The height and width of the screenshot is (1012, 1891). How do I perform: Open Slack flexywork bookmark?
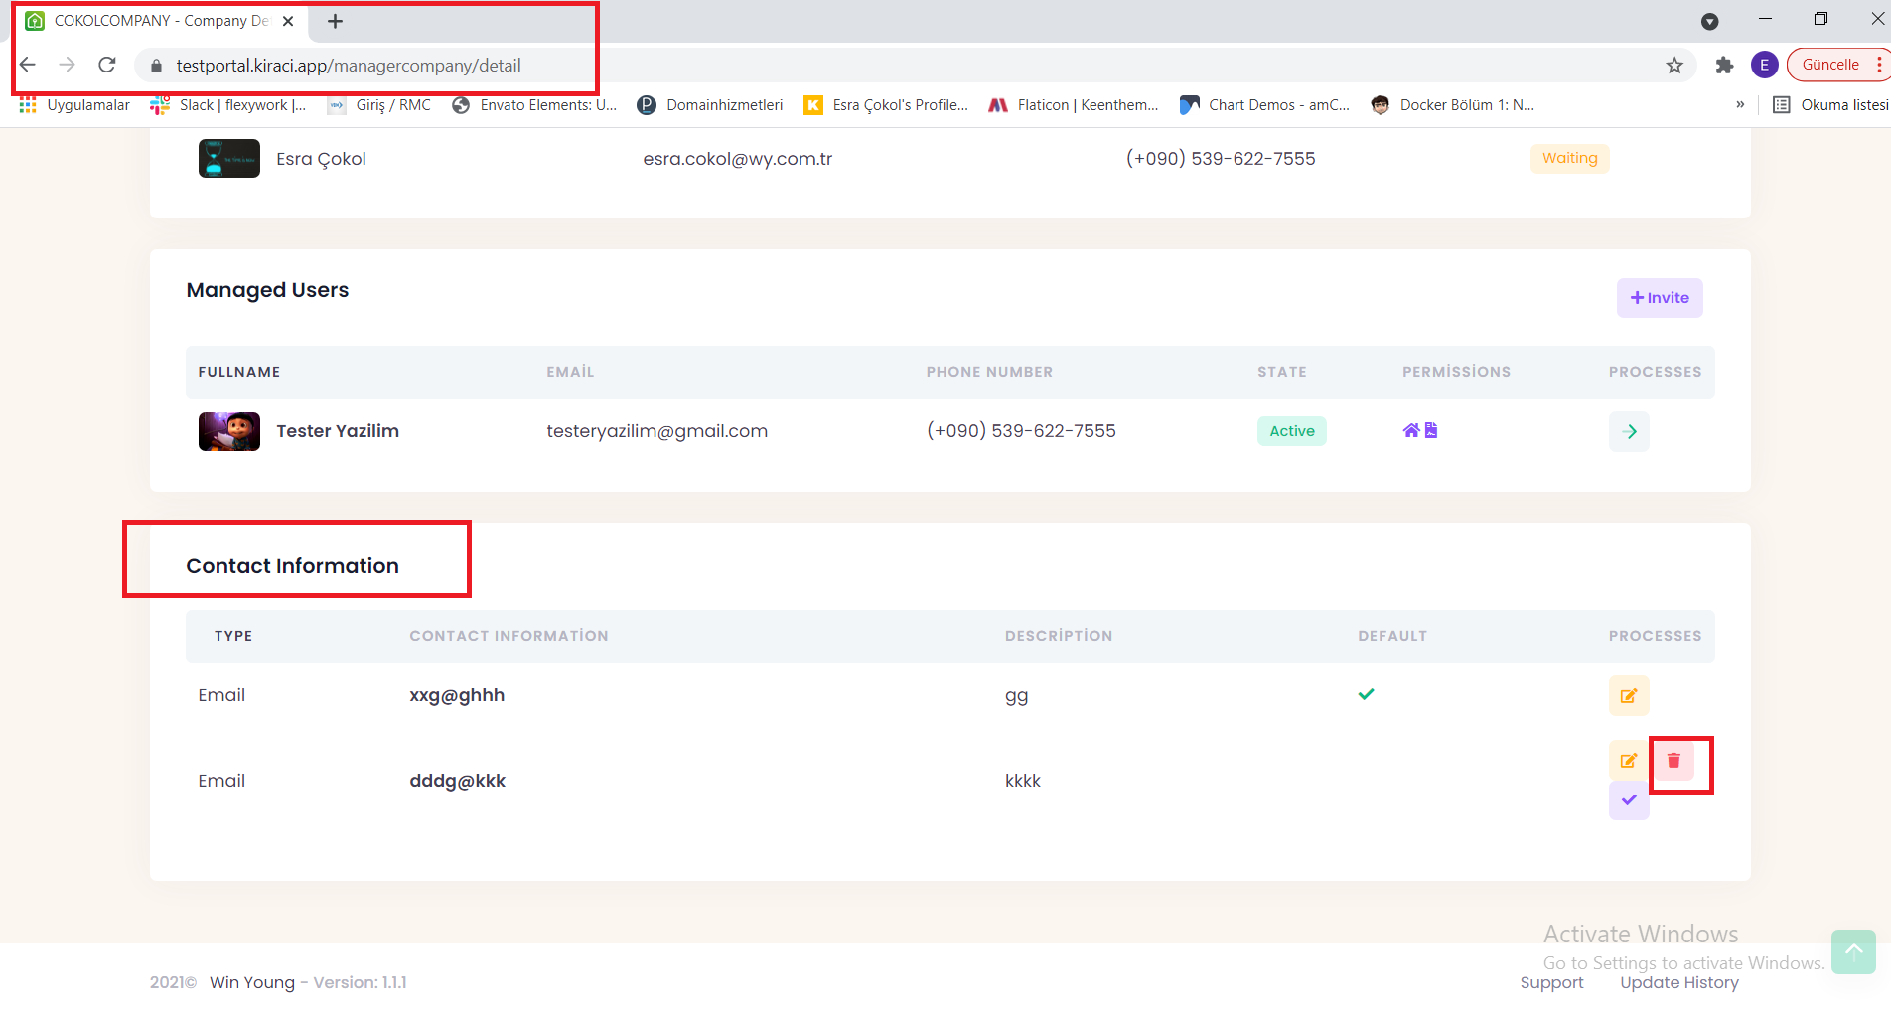coord(228,105)
